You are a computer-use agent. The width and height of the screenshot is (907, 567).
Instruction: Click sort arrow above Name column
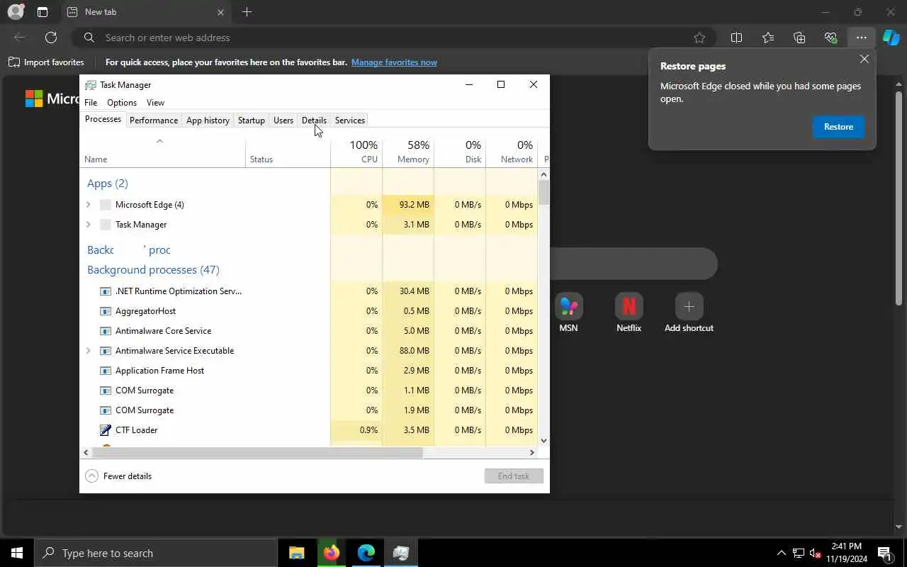point(159,141)
